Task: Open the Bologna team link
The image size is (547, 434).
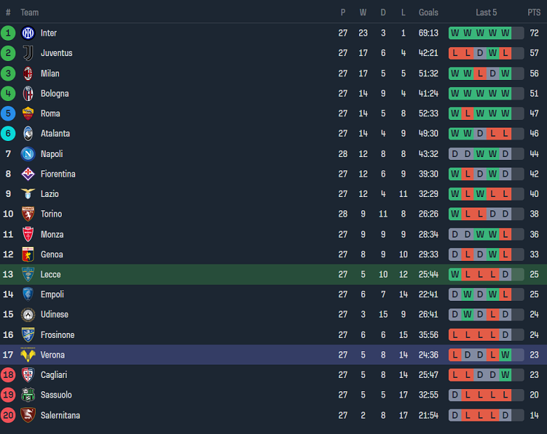Action: click(x=55, y=93)
